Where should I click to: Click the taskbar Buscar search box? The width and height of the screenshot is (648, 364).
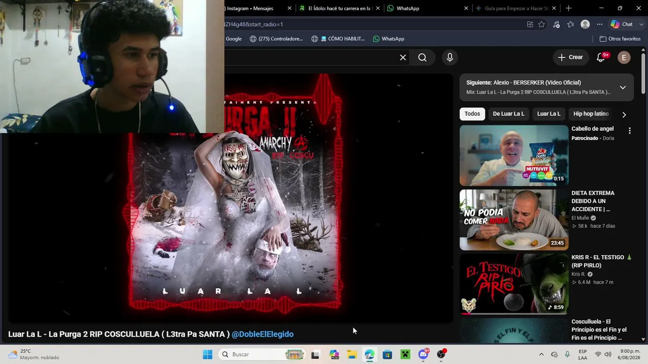262,354
